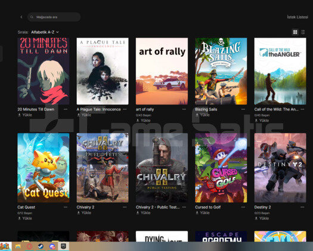Open more options for Chivalry 2 - Public Test
This screenshot has width=313, height=251.
tap(184, 207)
